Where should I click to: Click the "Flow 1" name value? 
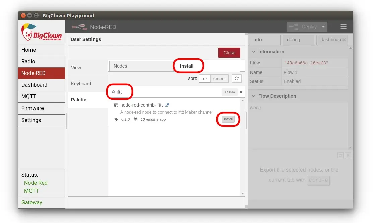tap(290, 72)
